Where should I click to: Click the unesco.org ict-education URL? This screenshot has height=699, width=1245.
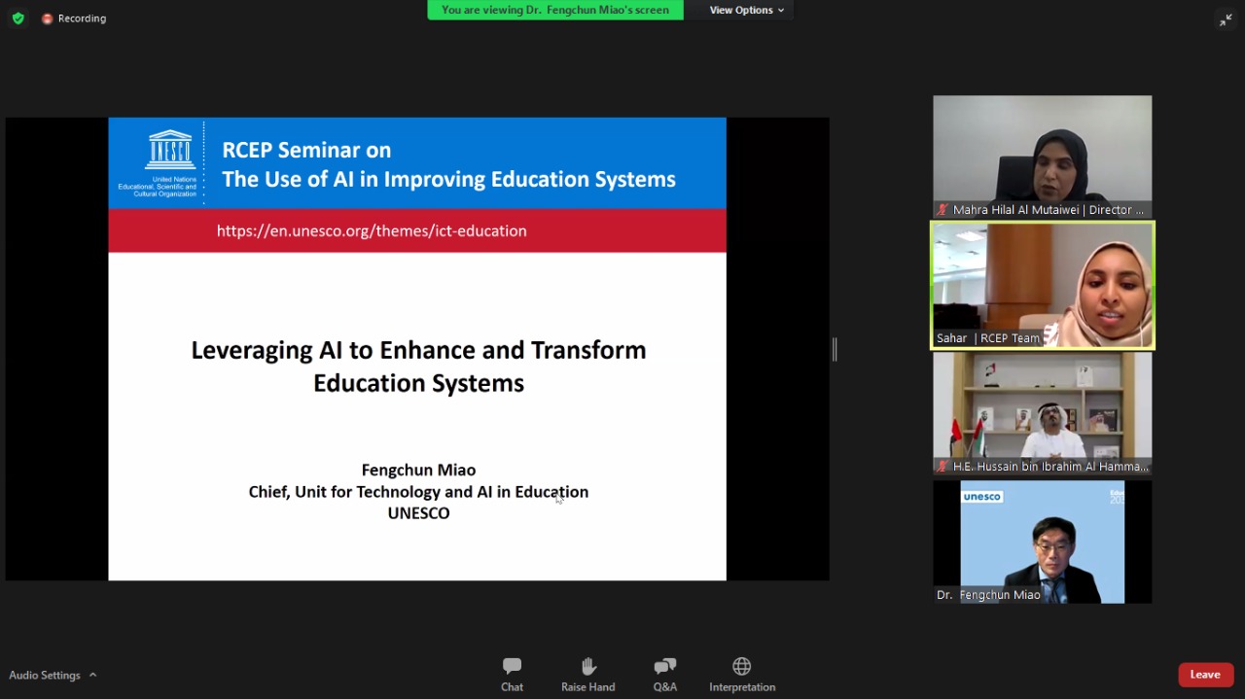[x=372, y=230]
